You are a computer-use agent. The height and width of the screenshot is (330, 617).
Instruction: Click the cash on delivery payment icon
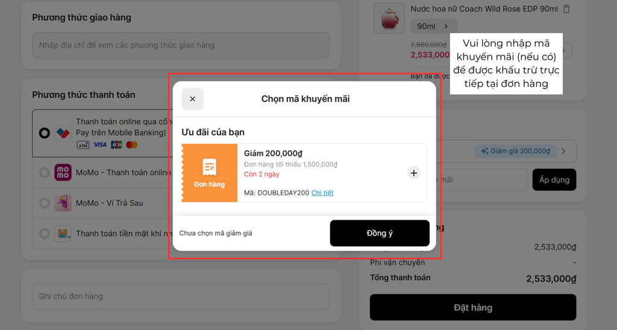tap(63, 233)
